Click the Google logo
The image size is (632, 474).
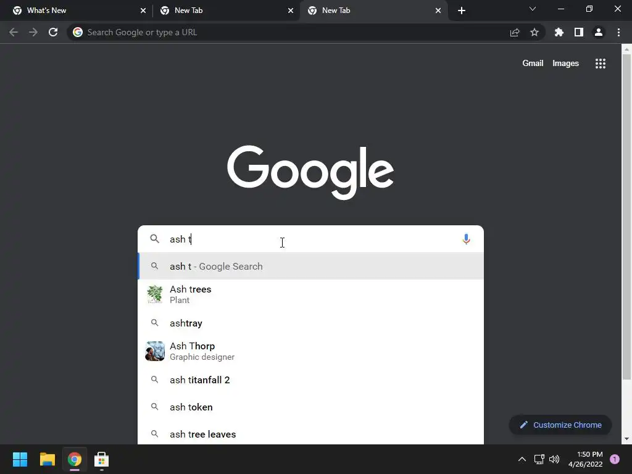coord(310,172)
